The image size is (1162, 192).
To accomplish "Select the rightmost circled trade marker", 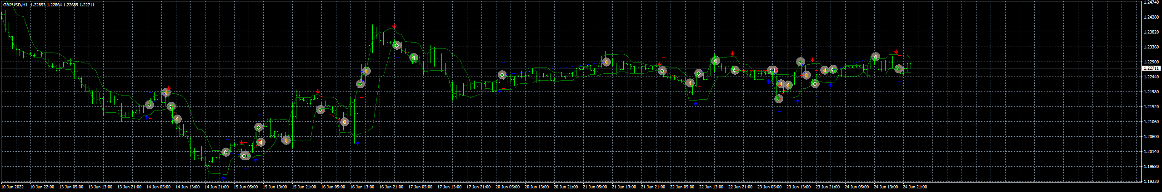I will tap(899, 69).
